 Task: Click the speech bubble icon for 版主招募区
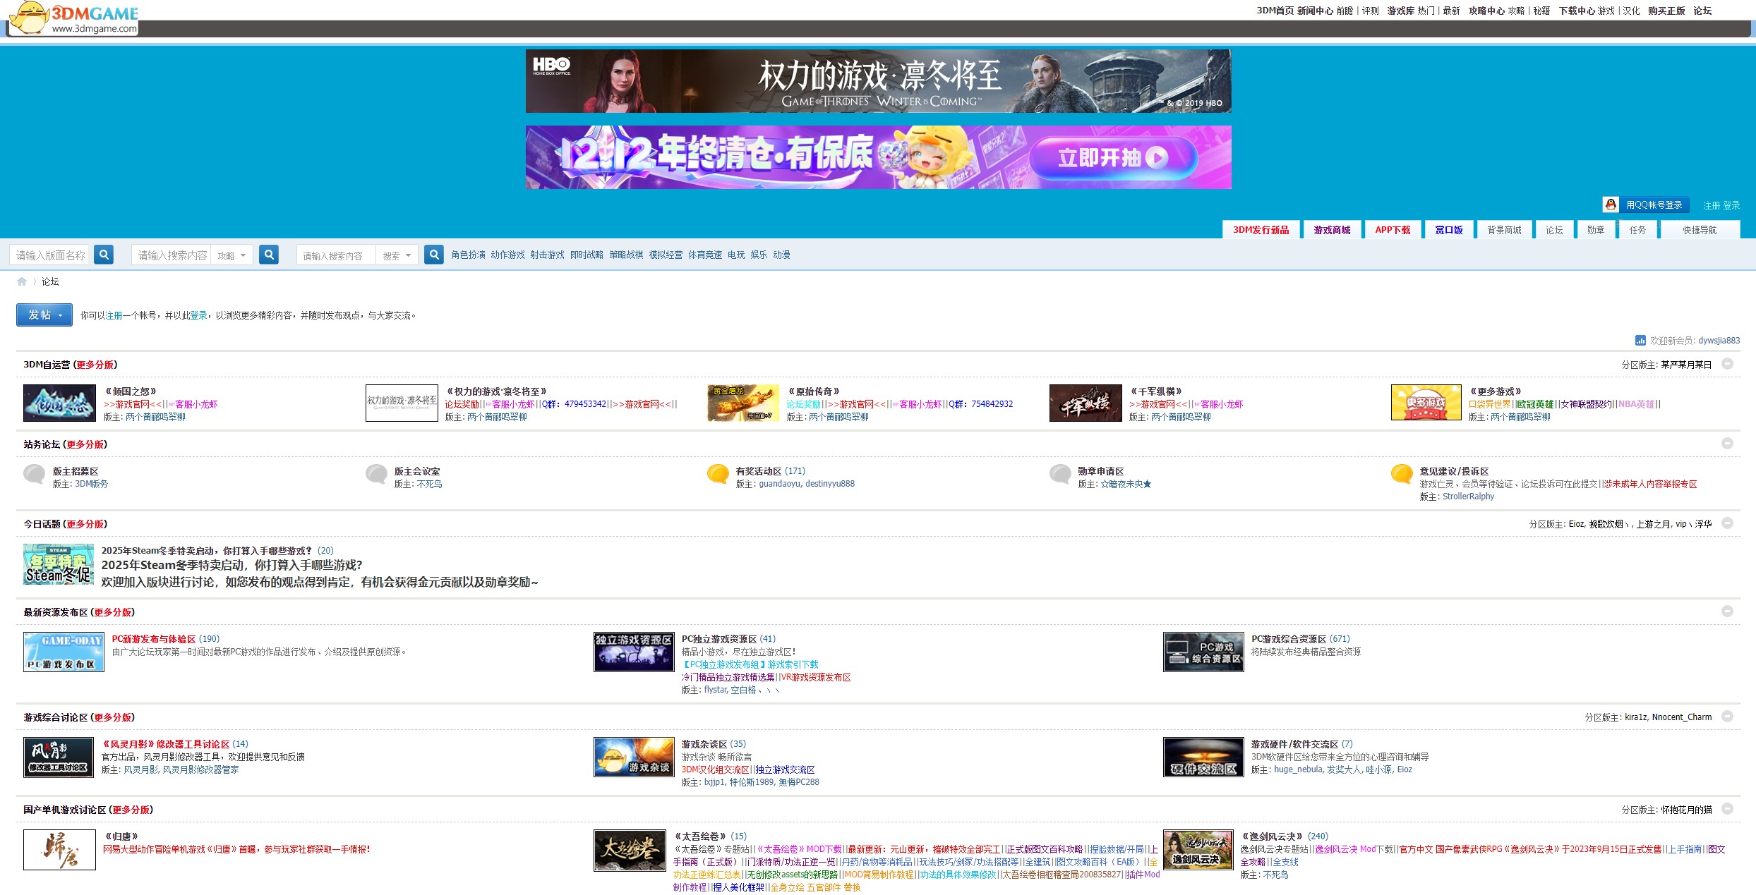click(x=35, y=475)
